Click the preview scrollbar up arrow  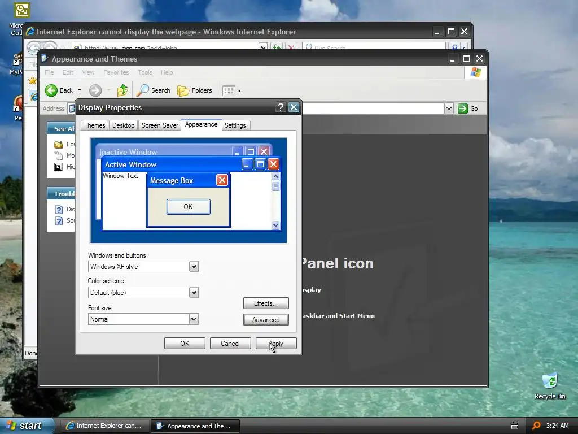pos(275,177)
